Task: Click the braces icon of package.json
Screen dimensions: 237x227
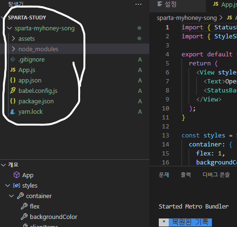Action: (x=13, y=101)
